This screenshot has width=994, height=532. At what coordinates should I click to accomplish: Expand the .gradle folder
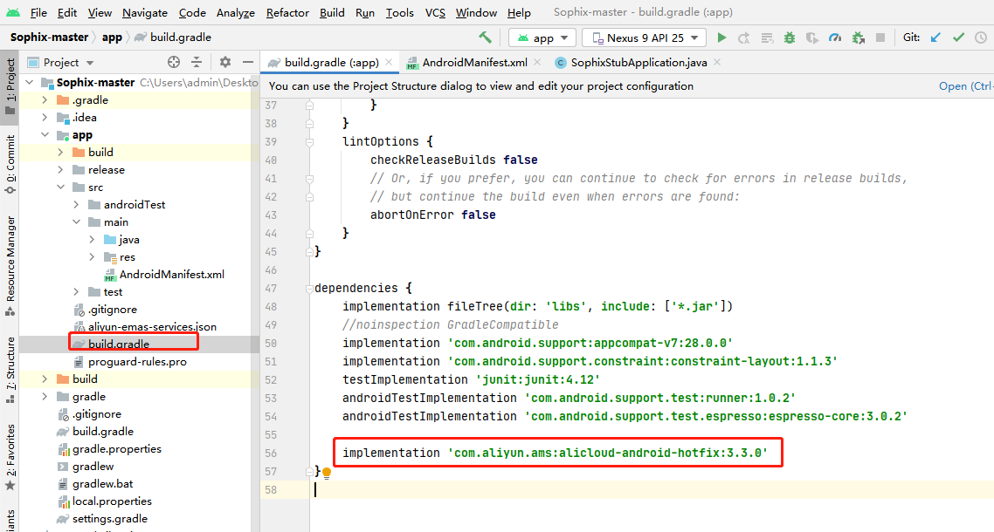point(45,100)
